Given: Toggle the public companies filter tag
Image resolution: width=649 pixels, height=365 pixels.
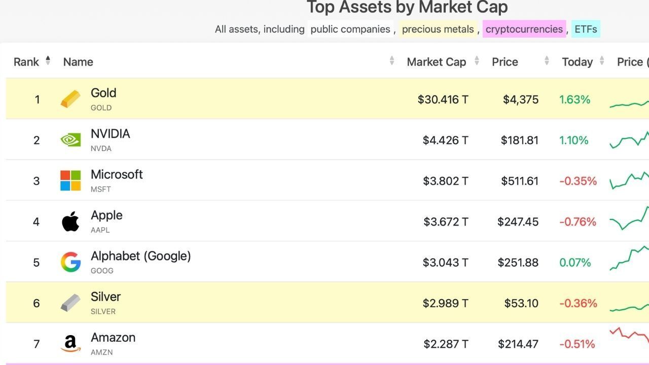Looking at the screenshot, I should [350, 29].
